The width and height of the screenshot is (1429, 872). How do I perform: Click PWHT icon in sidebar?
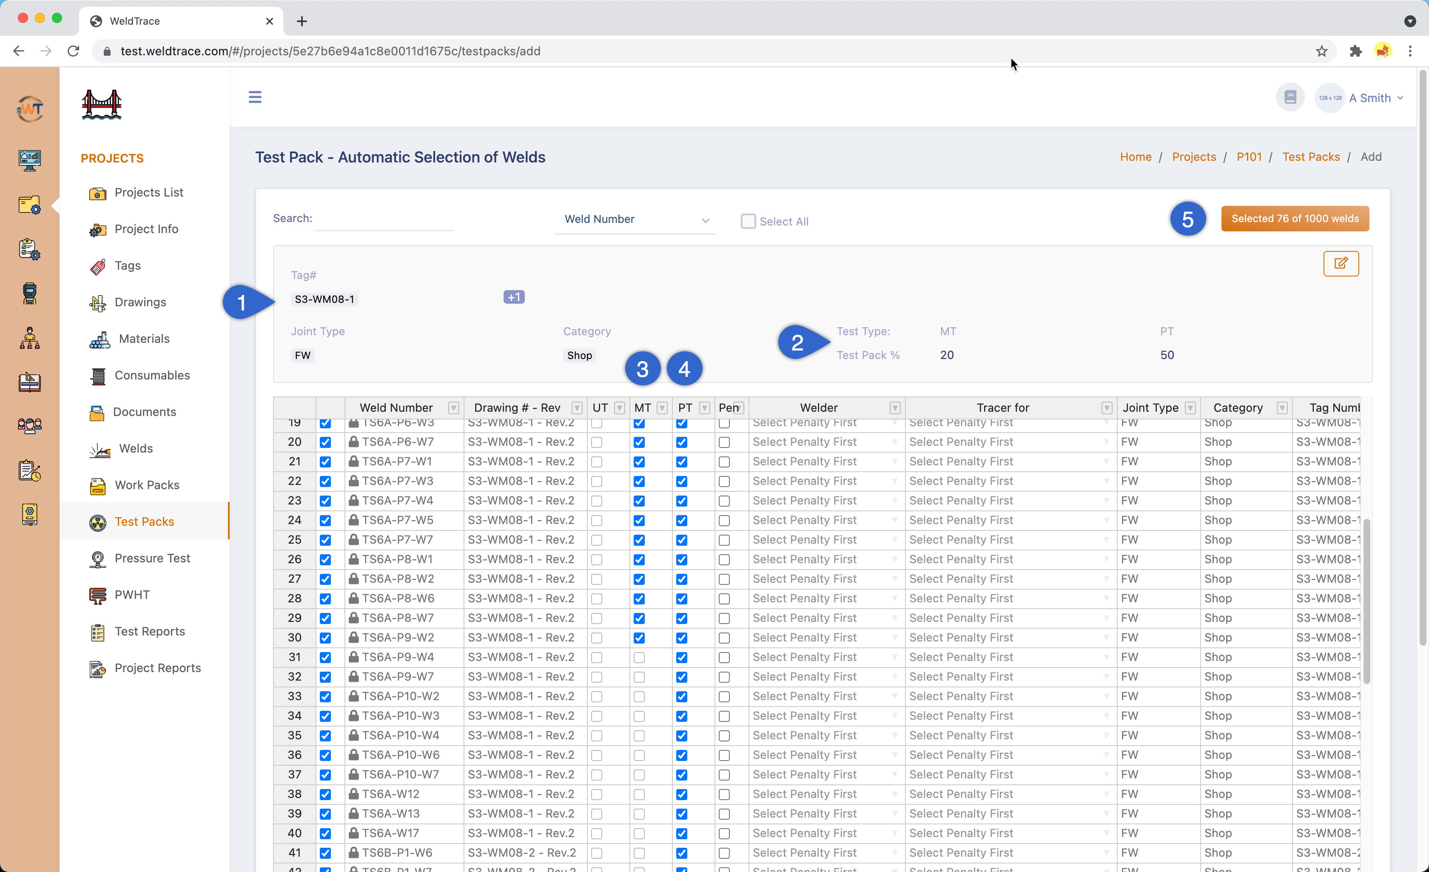[x=97, y=595]
